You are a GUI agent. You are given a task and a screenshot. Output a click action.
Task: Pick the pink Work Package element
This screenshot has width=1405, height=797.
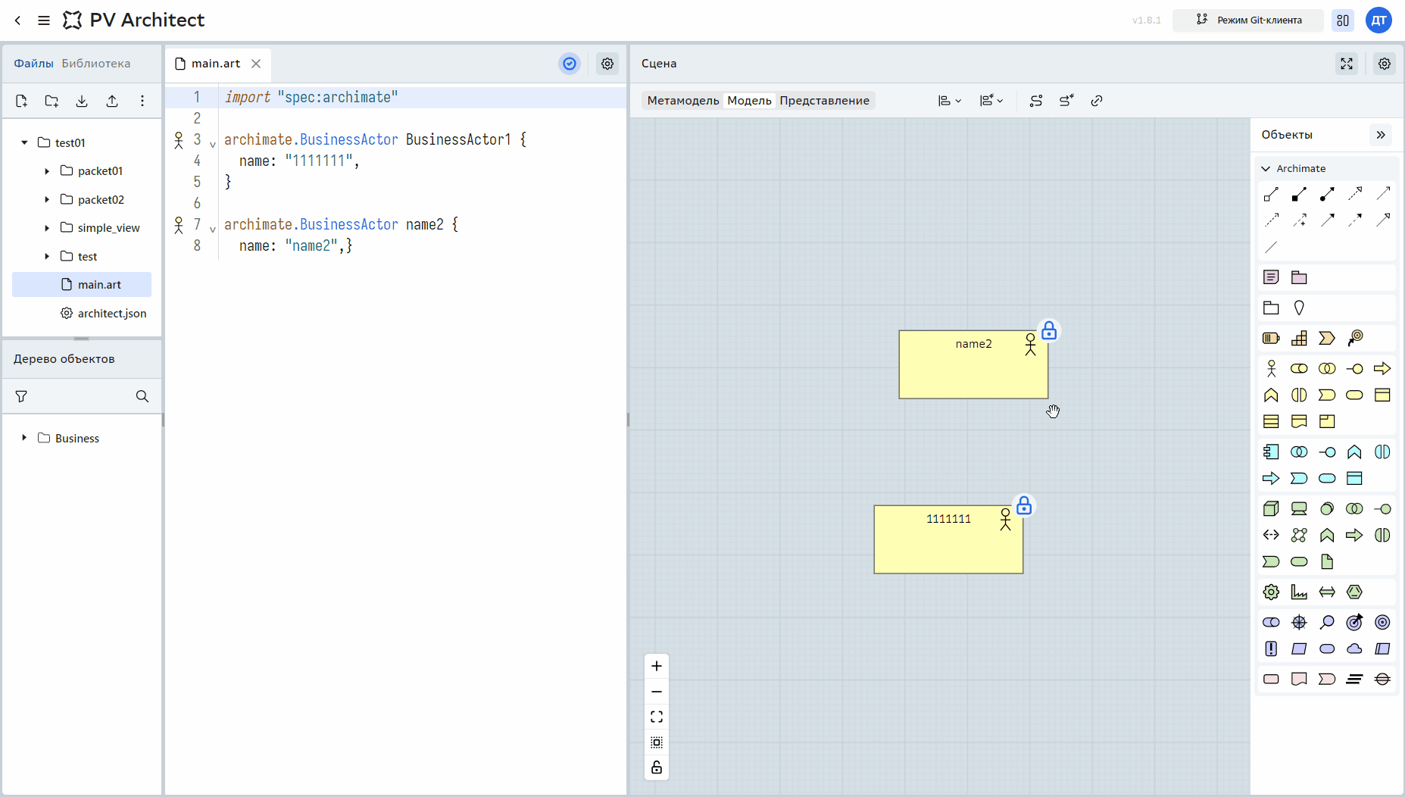coord(1271,679)
